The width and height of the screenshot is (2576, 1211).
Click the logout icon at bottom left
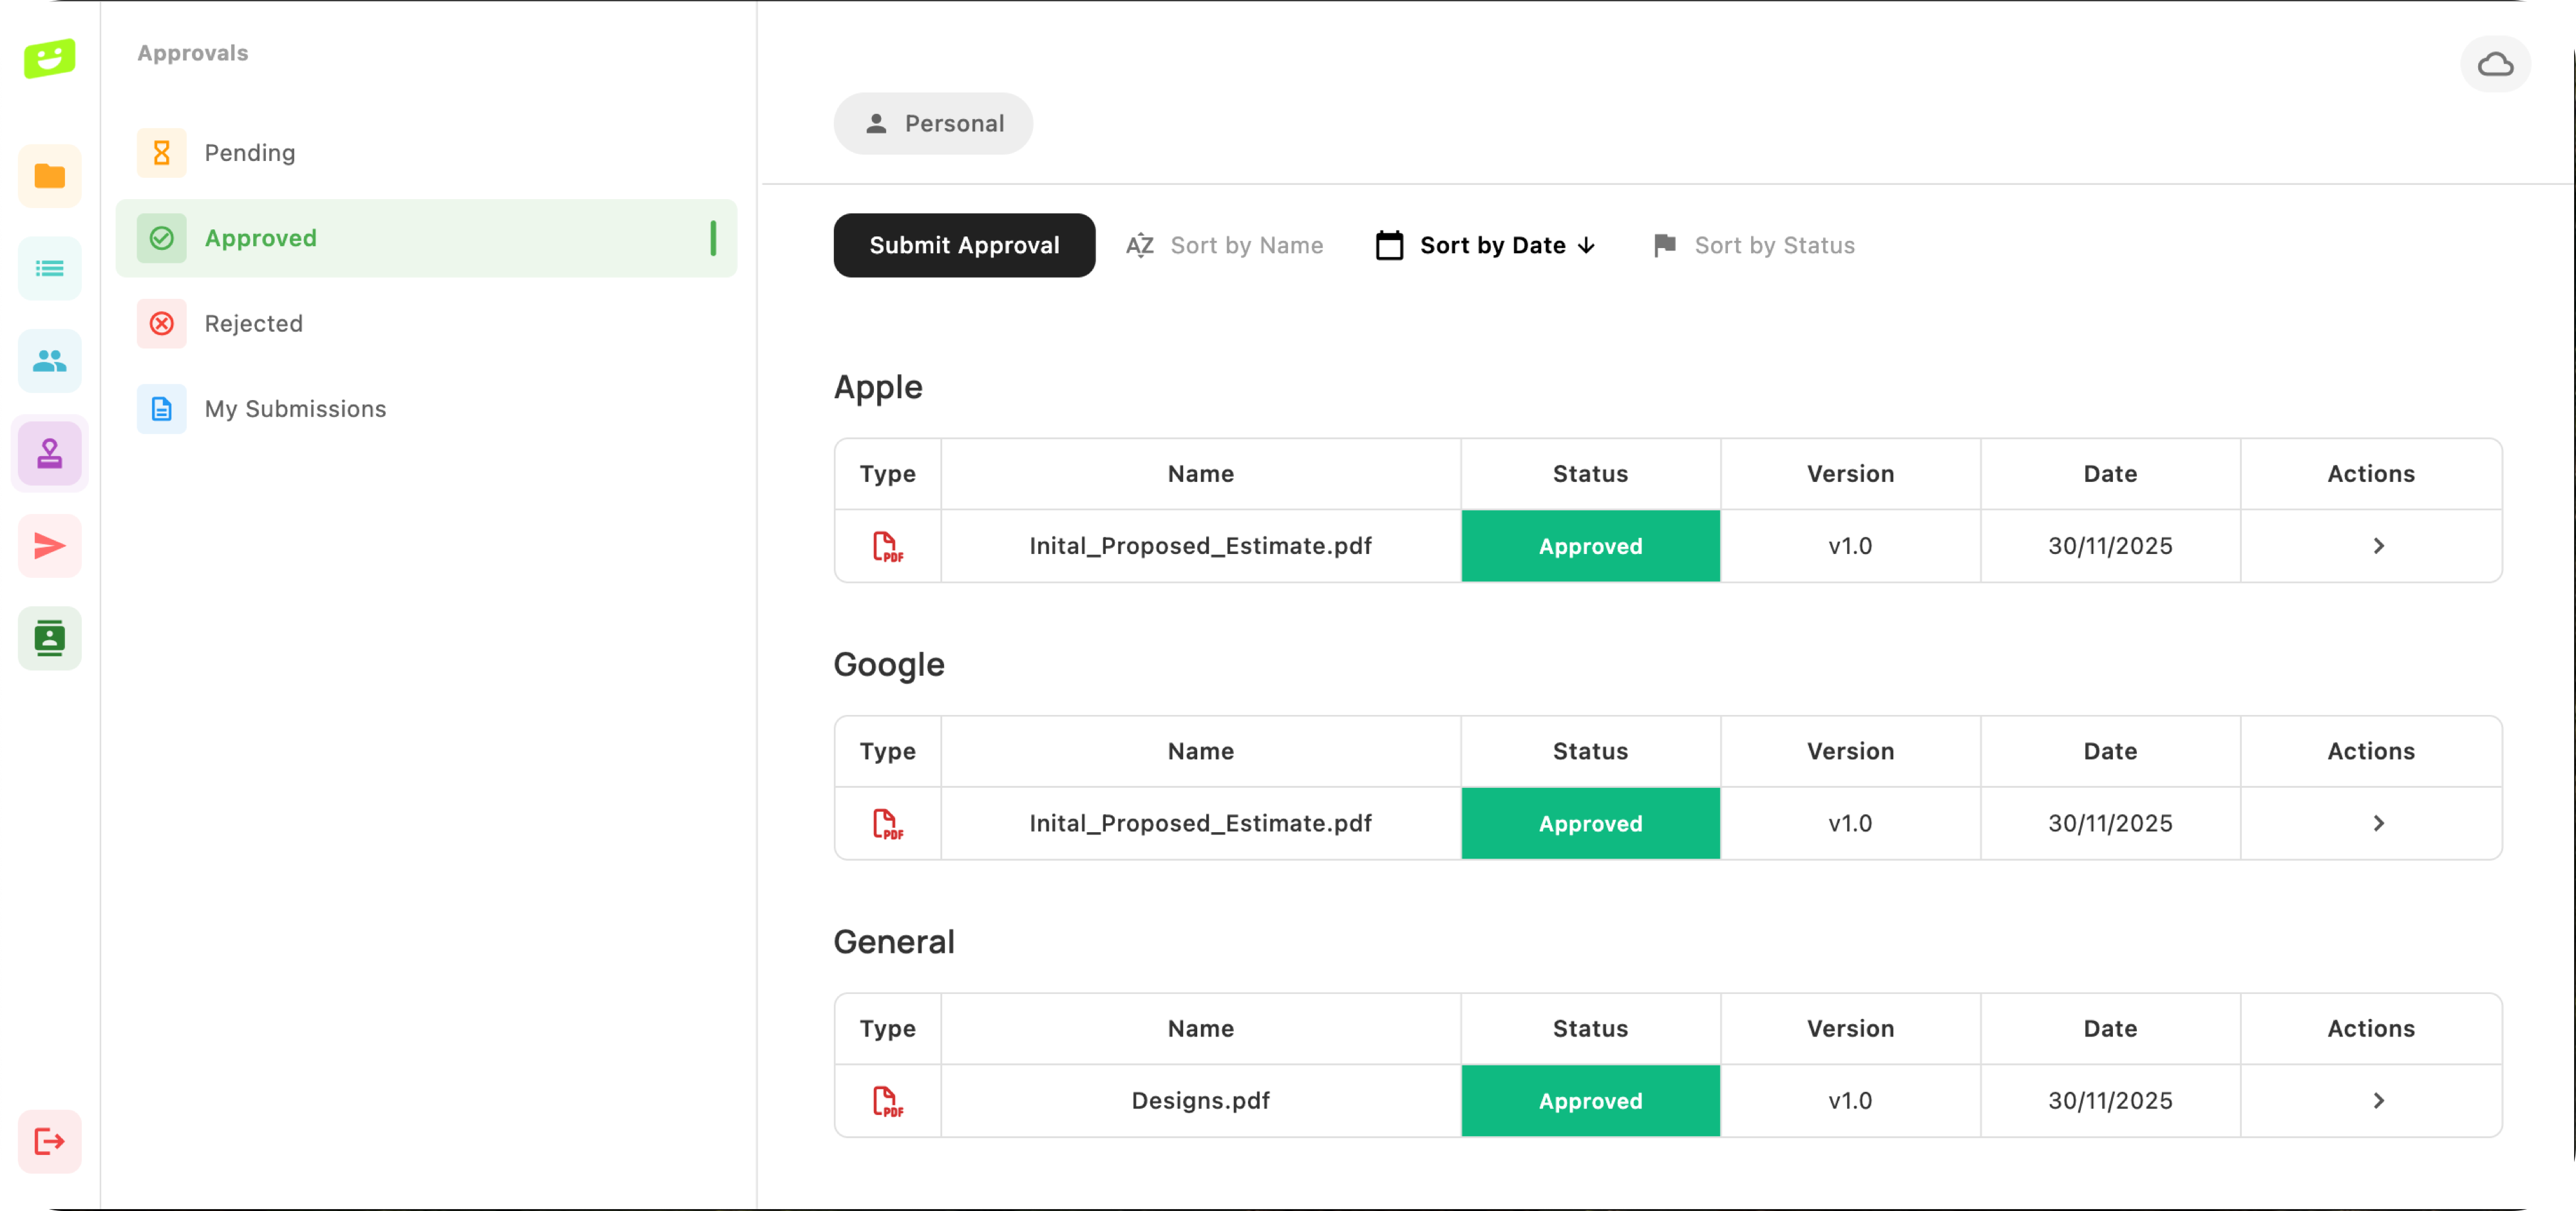click(x=49, y=1141)
